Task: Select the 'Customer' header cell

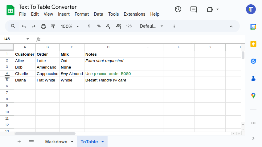Action: [x=25, y=54]
